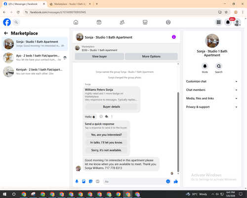Go back with the browser back arrow
The width and height of the screenshot is (247, 198).
pos(4,12)
